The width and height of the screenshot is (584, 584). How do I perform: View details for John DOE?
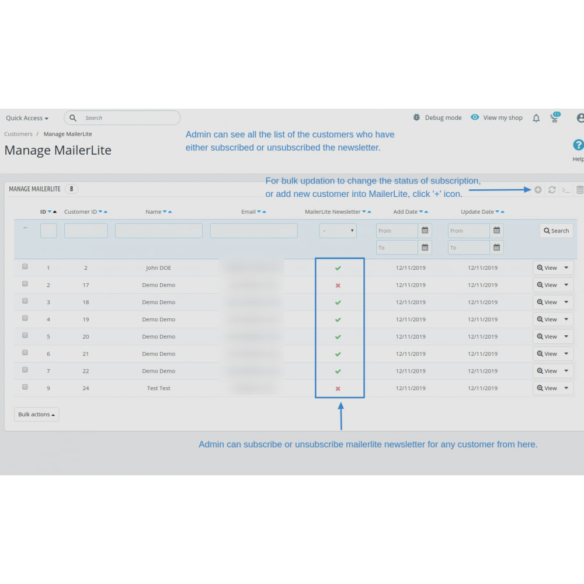(547, 268)
